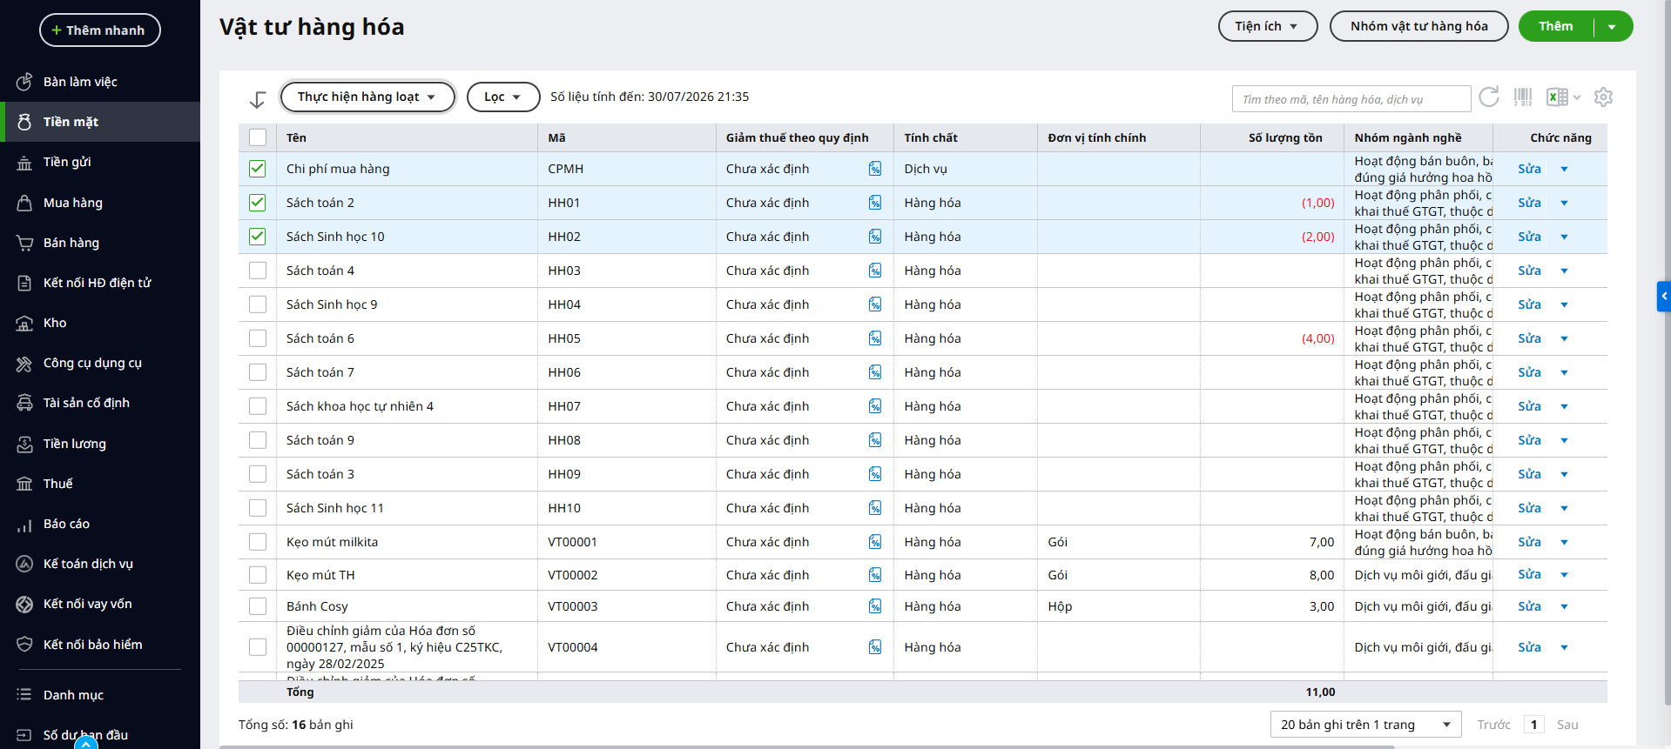Open the records-per-page dropdown

1365,725
